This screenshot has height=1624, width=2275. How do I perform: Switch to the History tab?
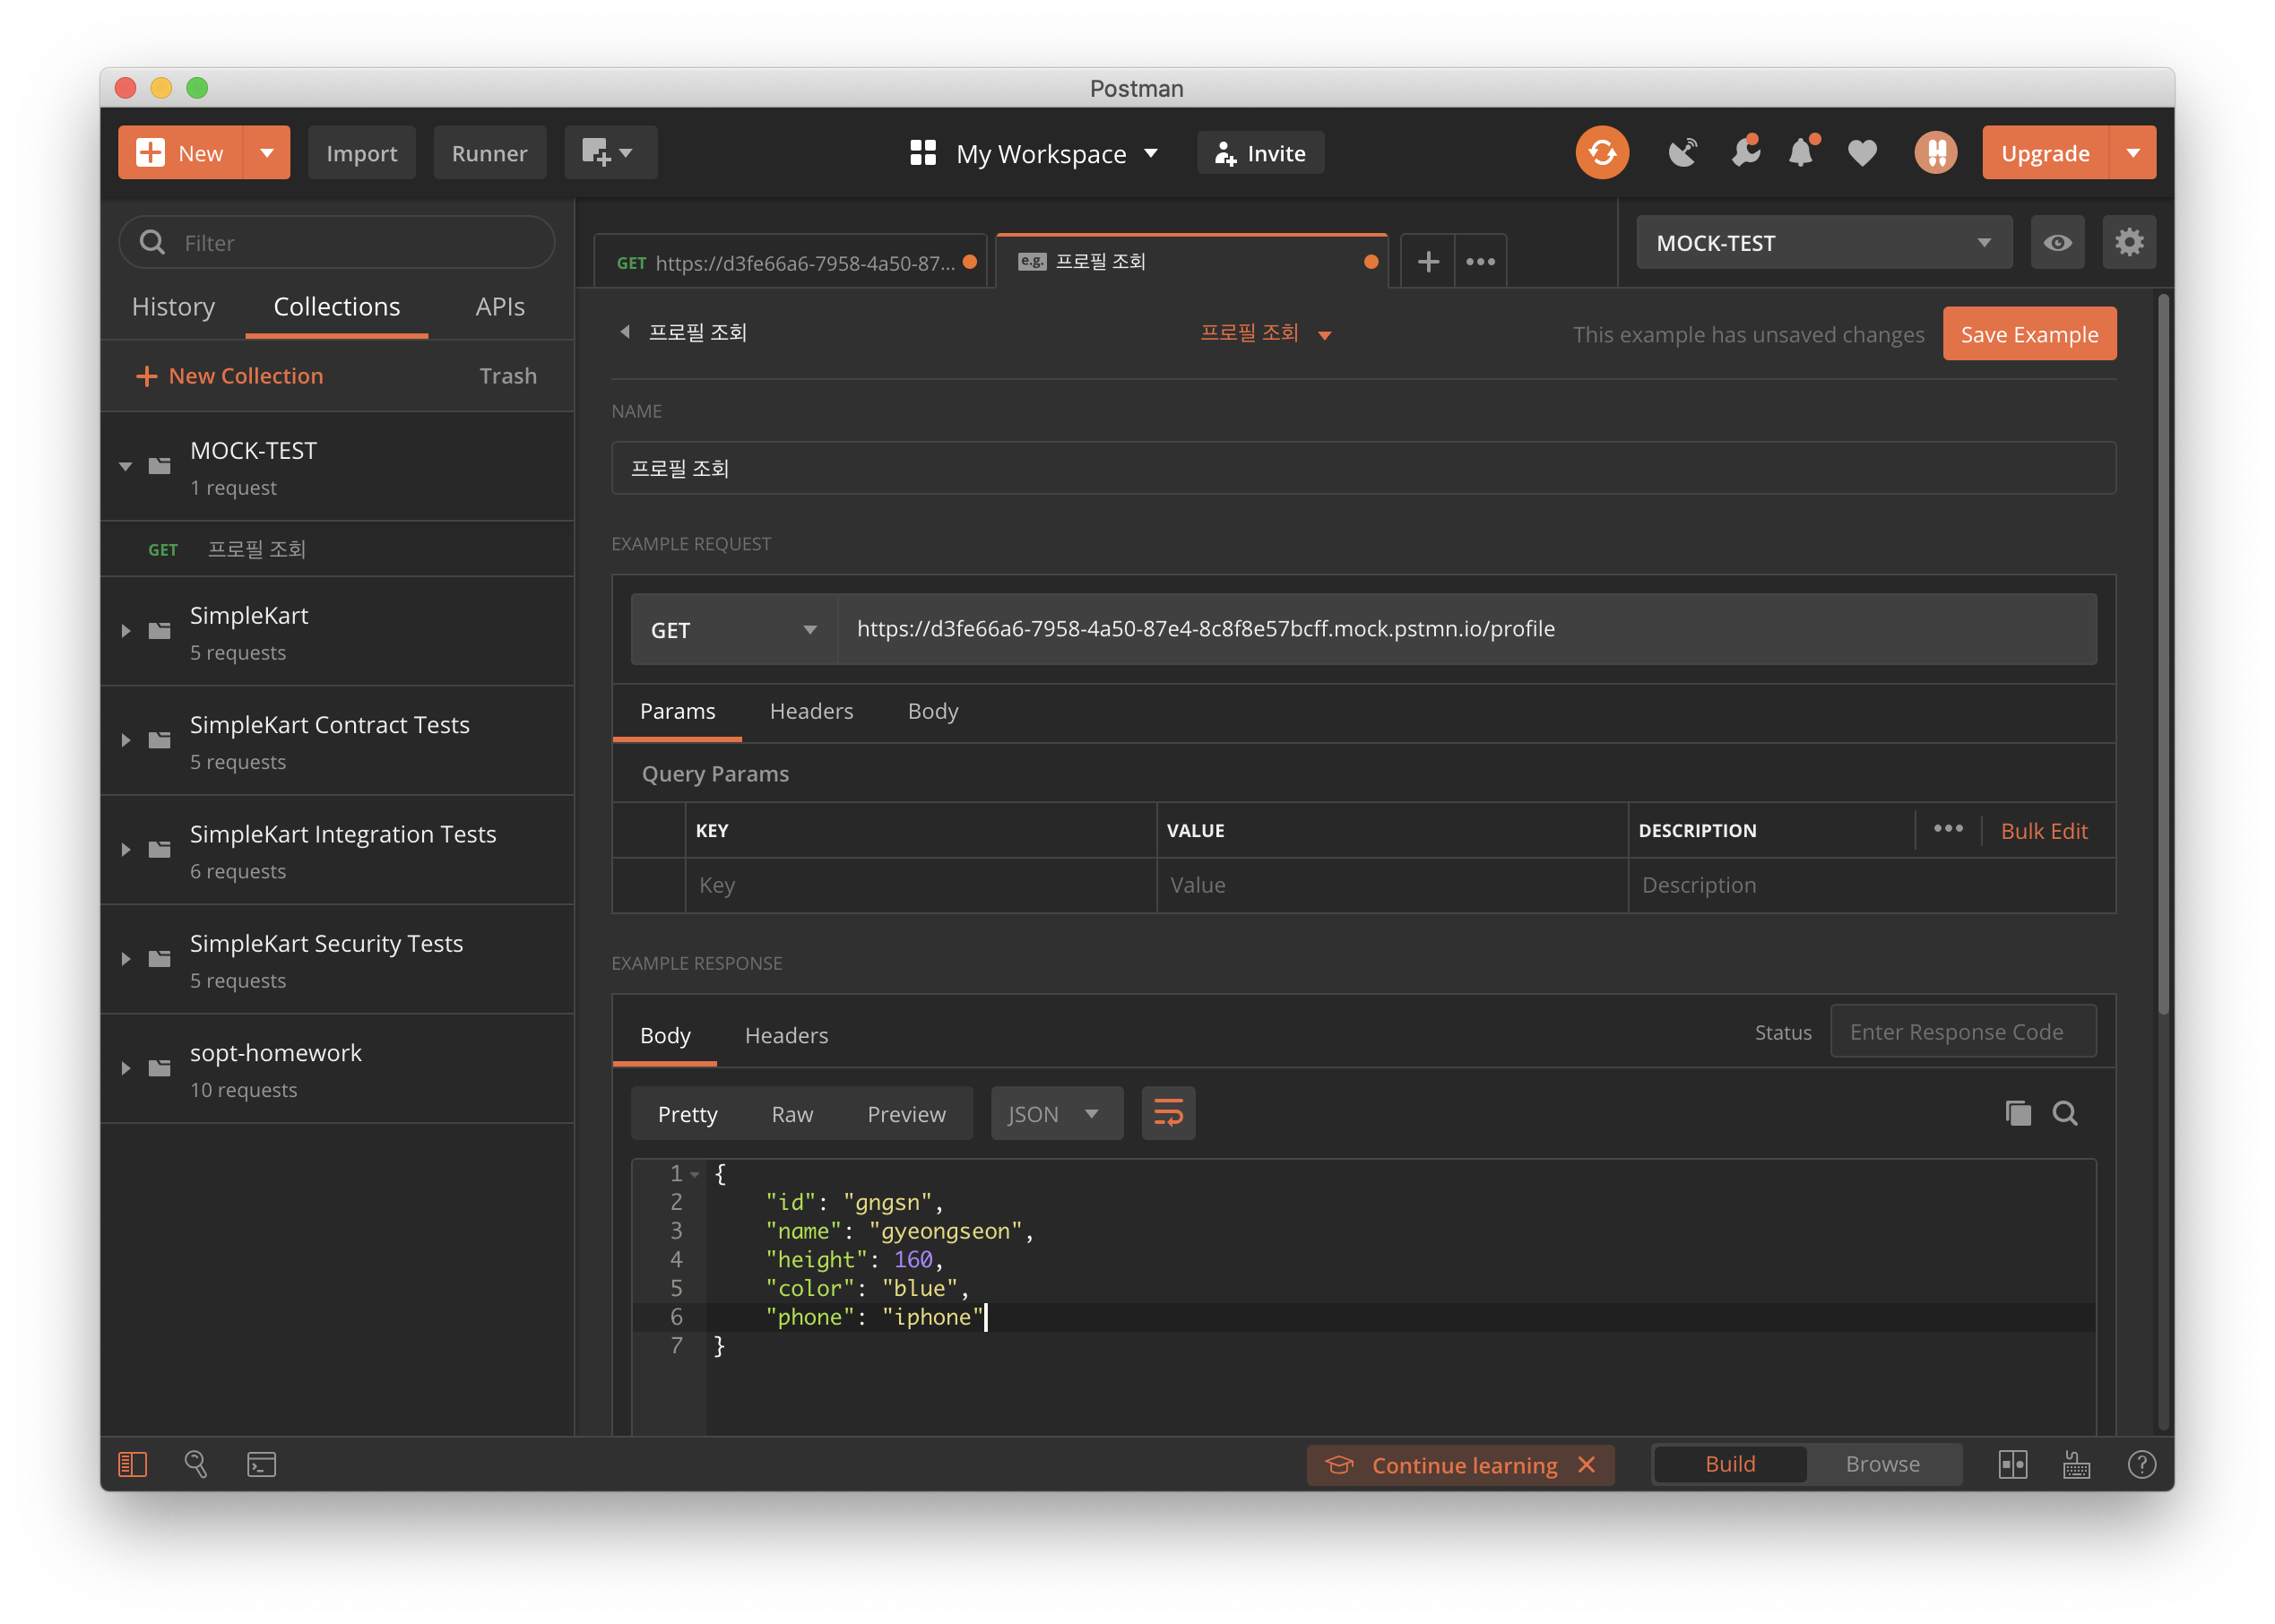173,307
